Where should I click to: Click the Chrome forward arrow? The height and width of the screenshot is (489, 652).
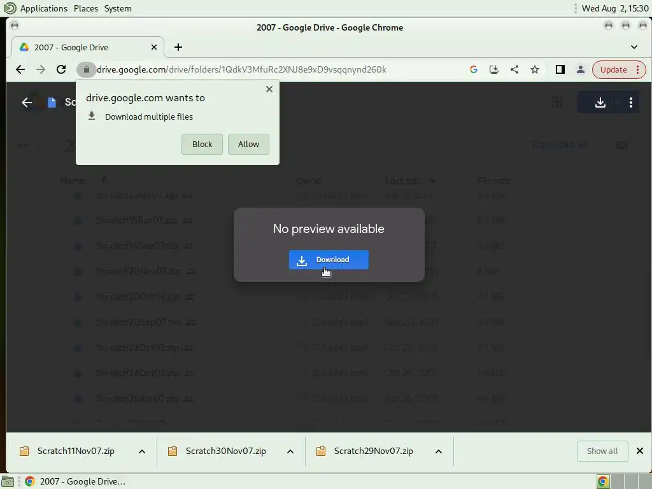pos(41,69)
